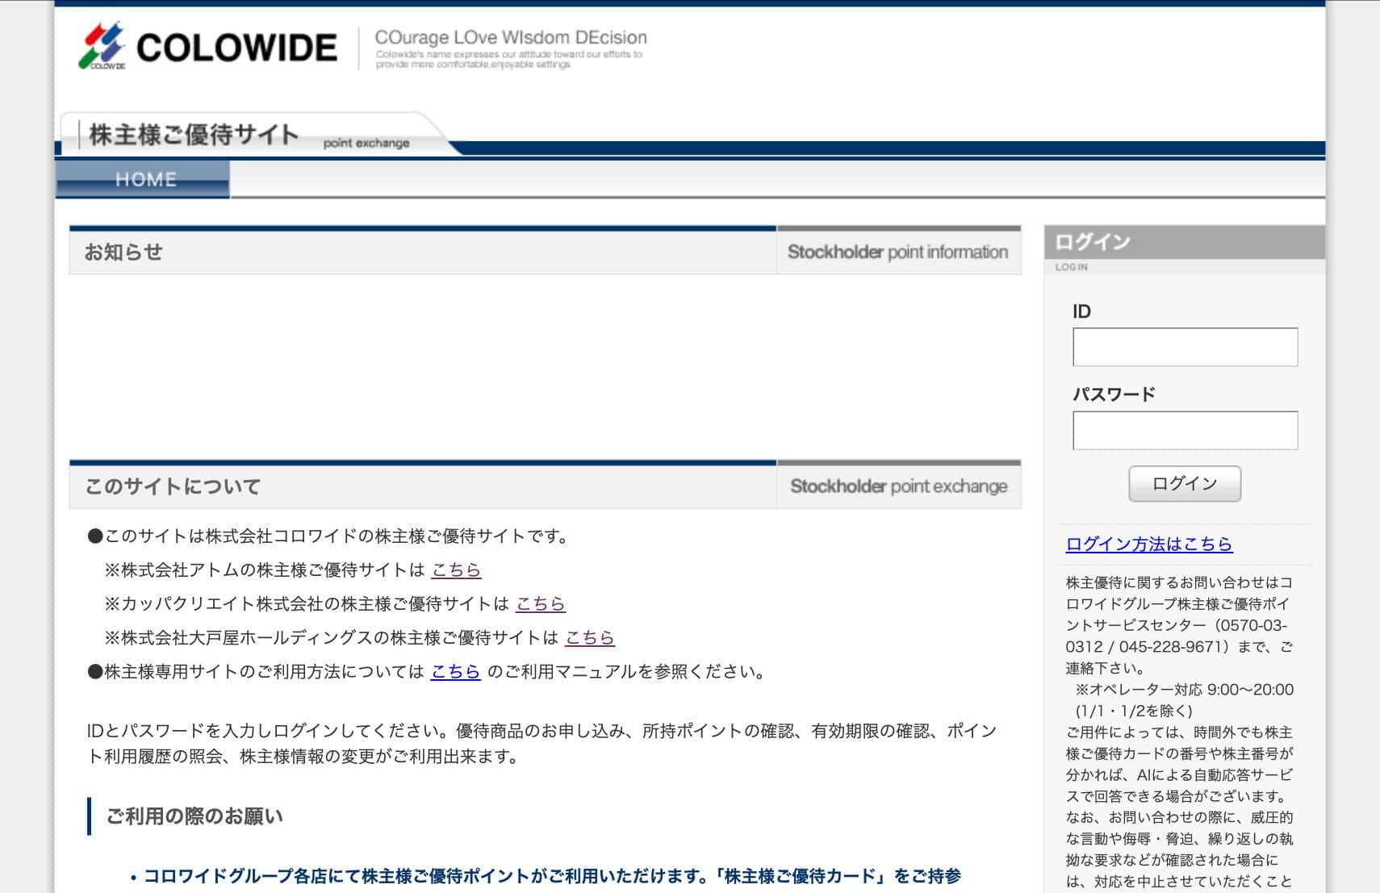Click the COLOWIDE wordmark text
The image size is (1380, 893).
pyautogui.click(x=236, y=47)
